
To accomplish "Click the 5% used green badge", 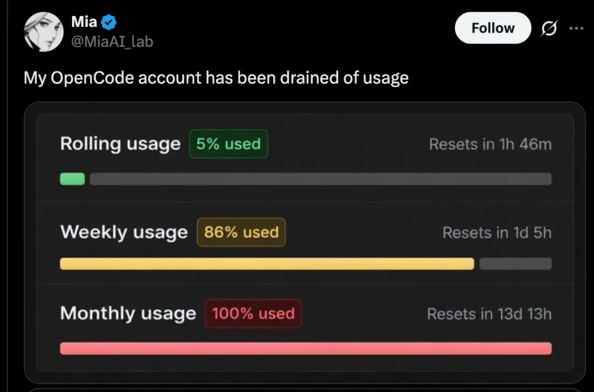I will click(228, 144).
